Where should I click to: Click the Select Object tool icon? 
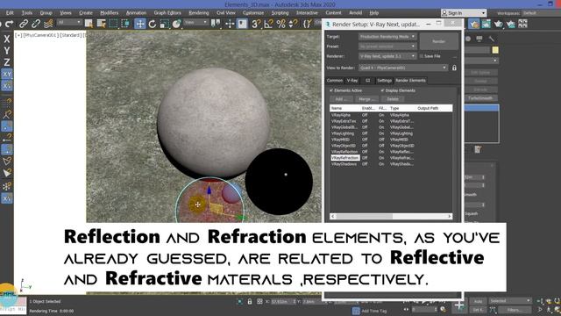[x=89, y=24]
